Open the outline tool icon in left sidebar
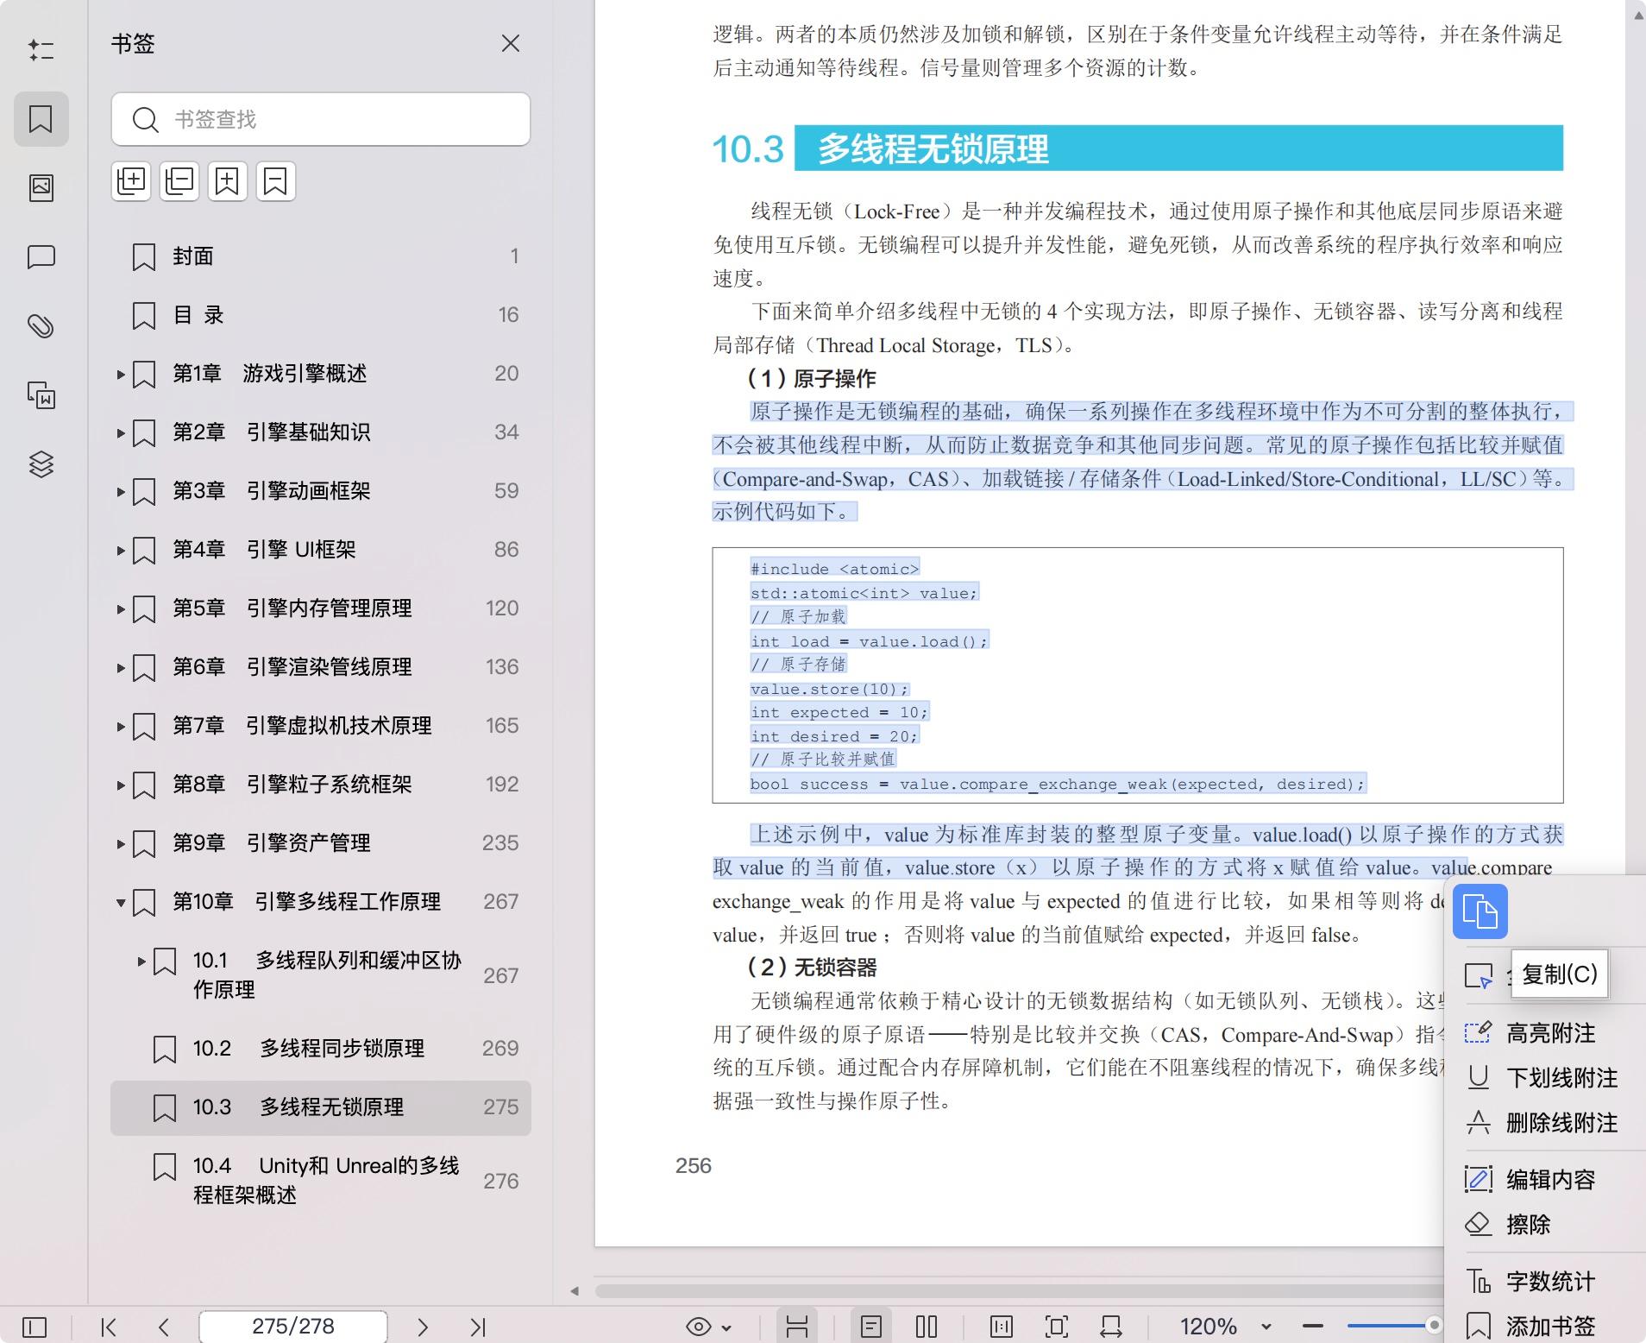This screenshot has width=1646, height=1343. pyautogui.click(x=41, y=50)
